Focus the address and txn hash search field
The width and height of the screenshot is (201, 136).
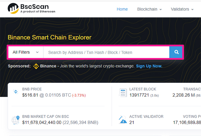107,52
